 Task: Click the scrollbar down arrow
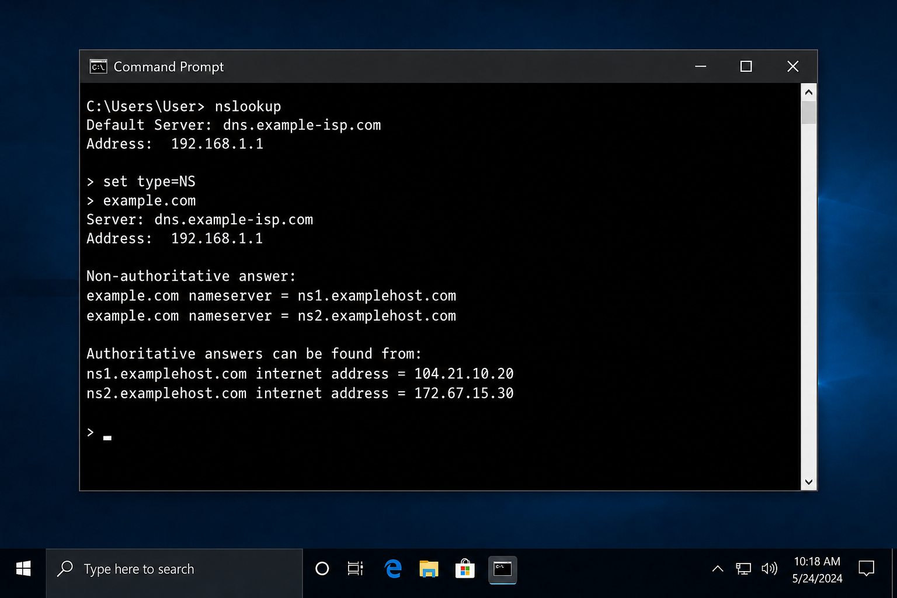click(x=809, y=482)
